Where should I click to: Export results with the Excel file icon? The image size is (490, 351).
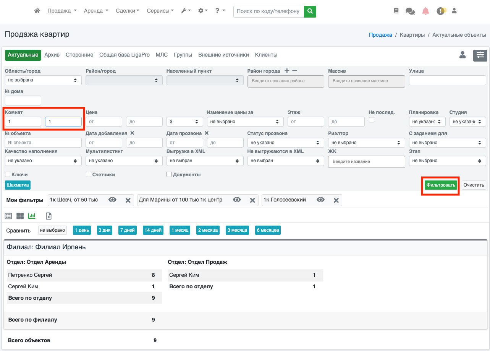[49, 216]
